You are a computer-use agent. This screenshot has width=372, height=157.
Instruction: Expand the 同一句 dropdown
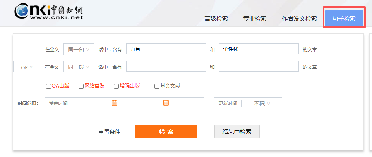coord(79,49)
